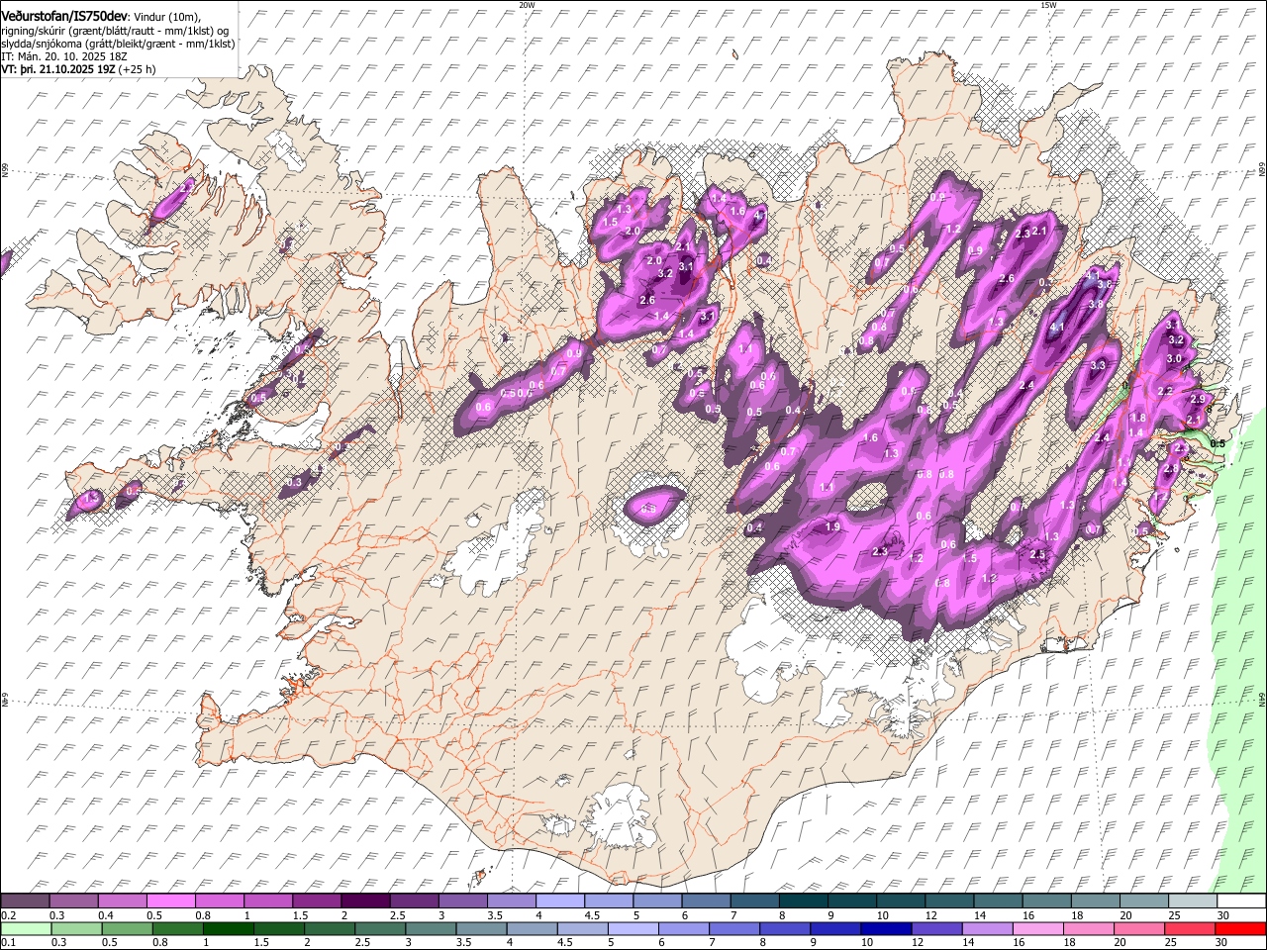The width and height of the screenshot is (1267, 950).
Task: Pick the bright magenta 0.5 legend swatch
Action: tap(170, 901)
